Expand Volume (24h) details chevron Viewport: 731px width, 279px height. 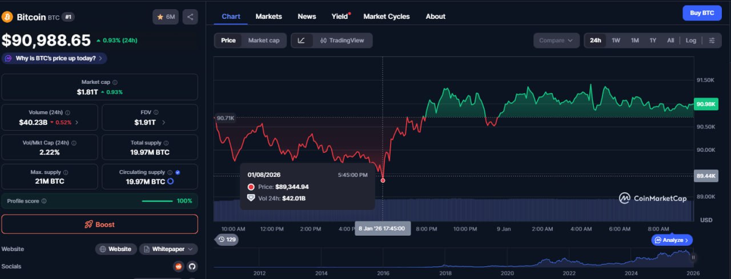tap(77, 122)
